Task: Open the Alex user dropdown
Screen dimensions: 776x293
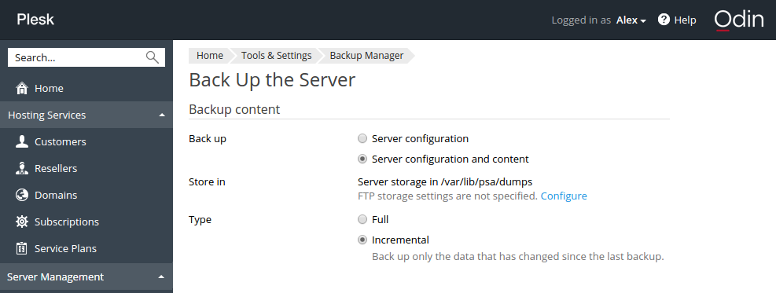Action: 631,20
